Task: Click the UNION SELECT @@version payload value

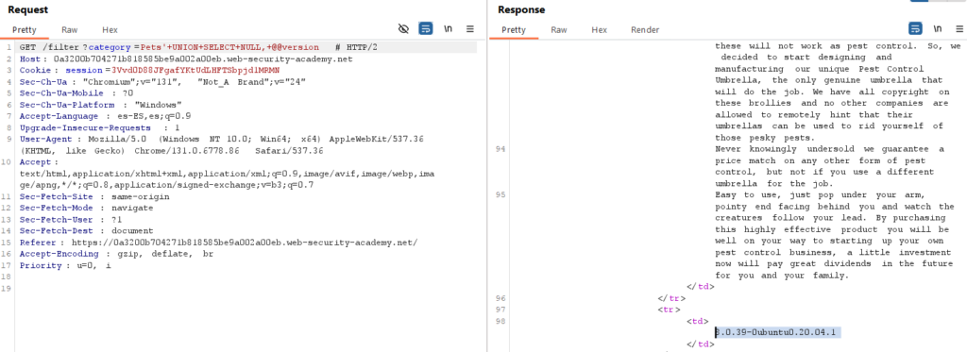Action: tap(230, 47)
